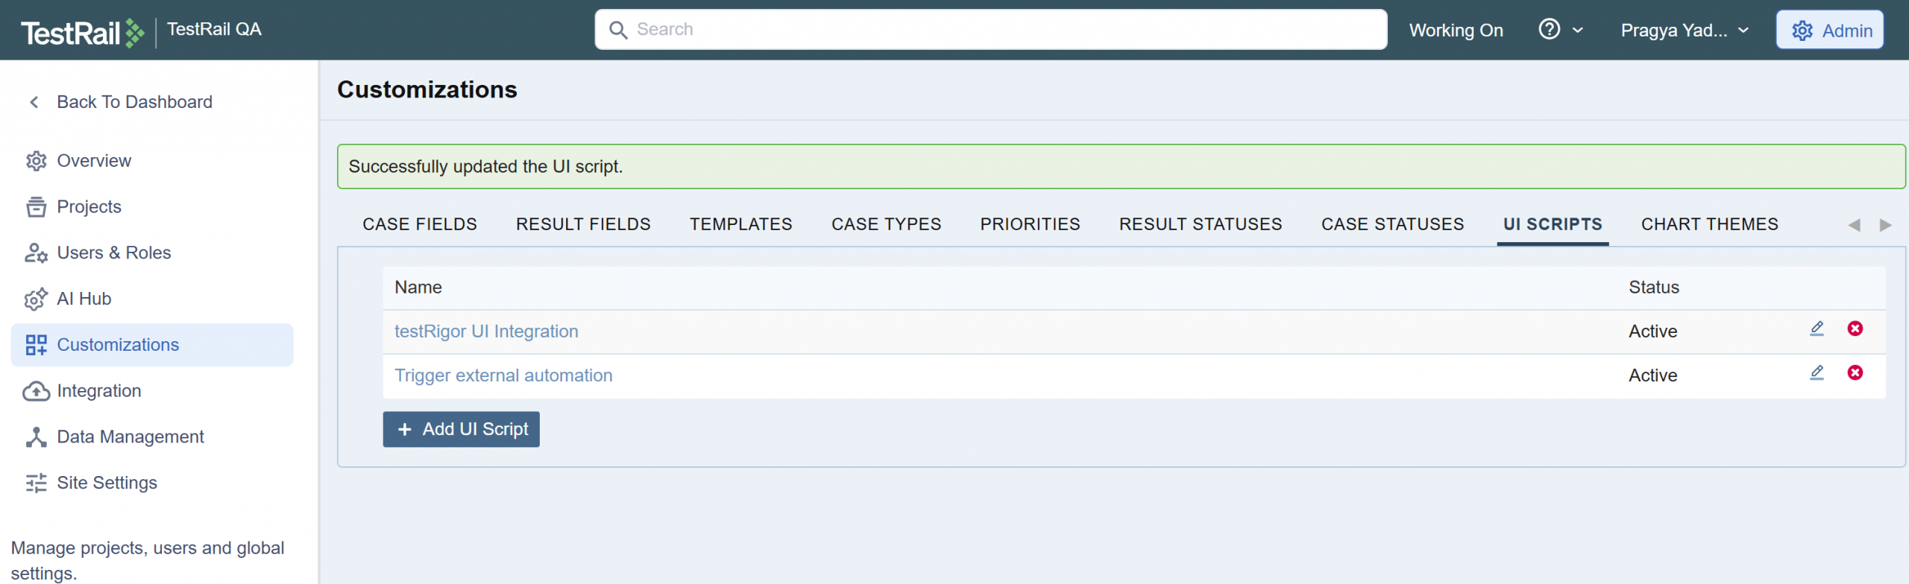Open the Integration sidebar section
1909x584 pixels.
pos(98,391)
